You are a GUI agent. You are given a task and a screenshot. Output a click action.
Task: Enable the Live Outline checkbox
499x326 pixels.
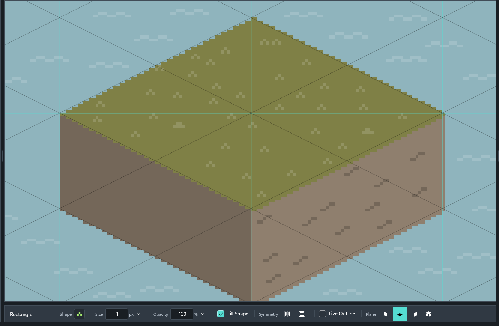tap(323, 314)
